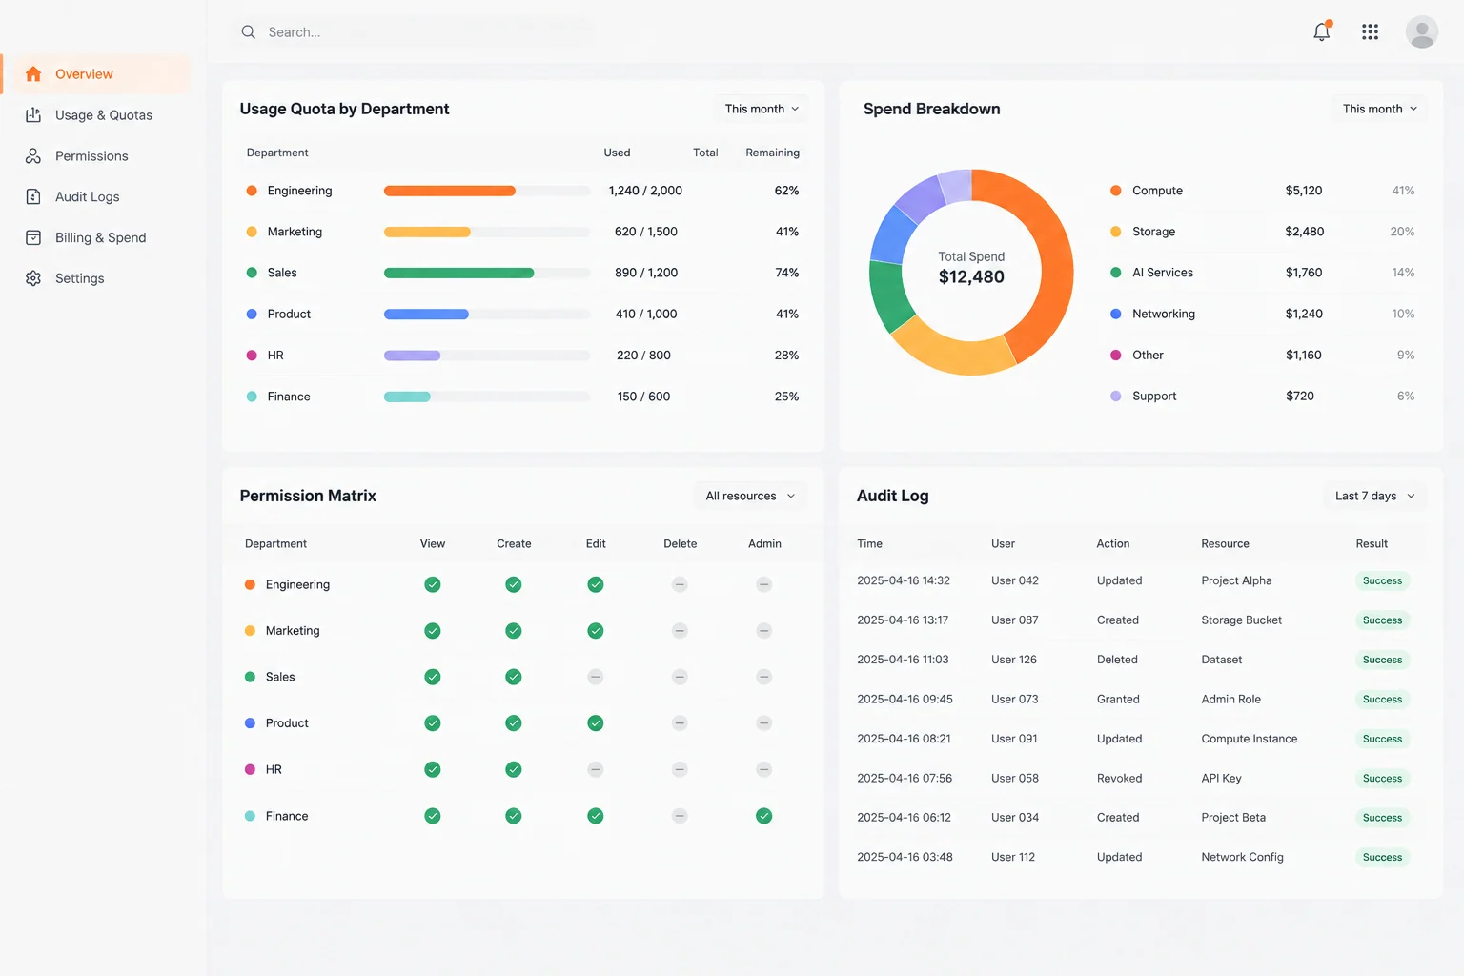
Task: Click the Audit Logs document icon
Action: (x=33, y=197)
